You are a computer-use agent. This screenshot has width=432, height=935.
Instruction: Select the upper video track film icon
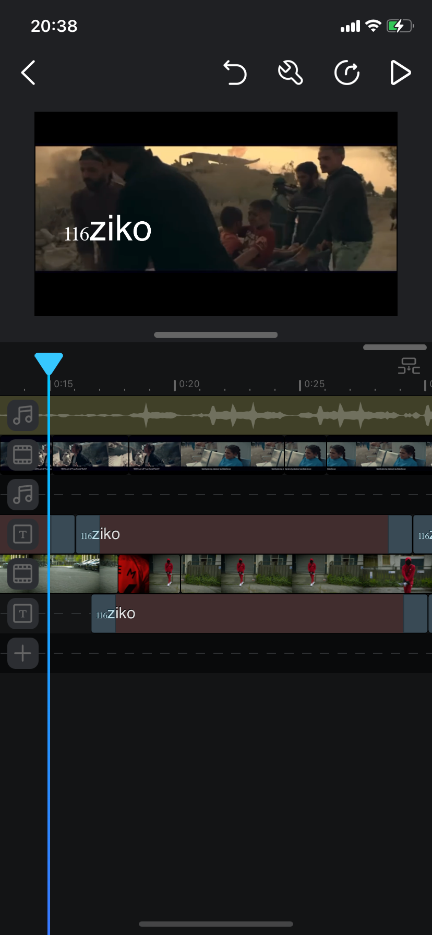(23, 455)
